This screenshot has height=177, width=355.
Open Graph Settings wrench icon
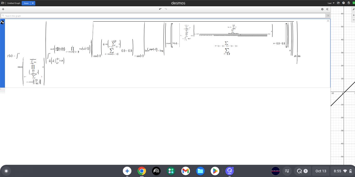click(x=353, y=9)
